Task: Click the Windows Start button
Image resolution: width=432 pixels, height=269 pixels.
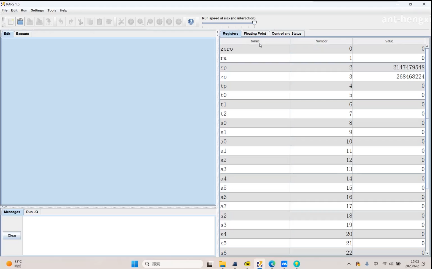Action: coord(134,264)
